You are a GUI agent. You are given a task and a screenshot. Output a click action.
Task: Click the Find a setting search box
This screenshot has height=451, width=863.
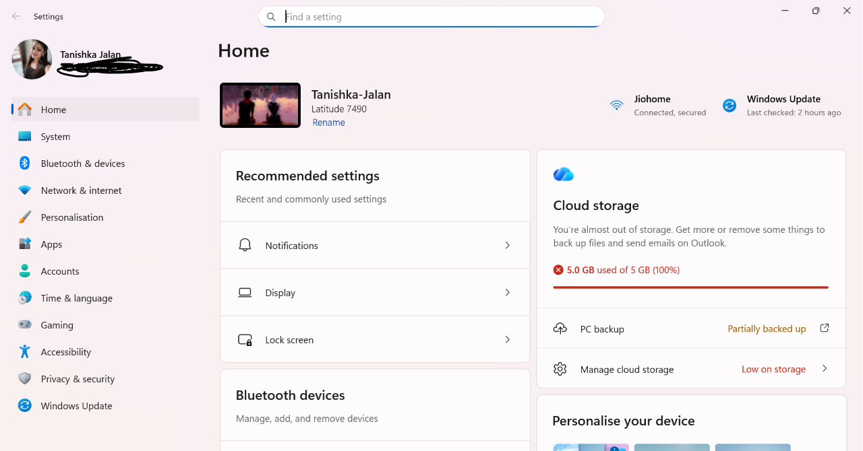coord(431,17)
